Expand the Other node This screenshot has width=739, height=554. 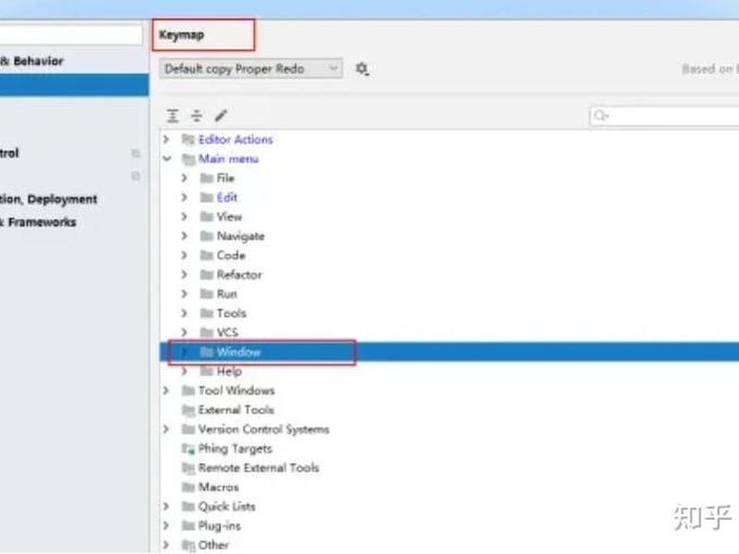[166, 545]
